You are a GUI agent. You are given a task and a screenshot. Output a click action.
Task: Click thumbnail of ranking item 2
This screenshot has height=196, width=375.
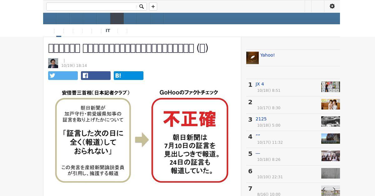pos(331,104)
